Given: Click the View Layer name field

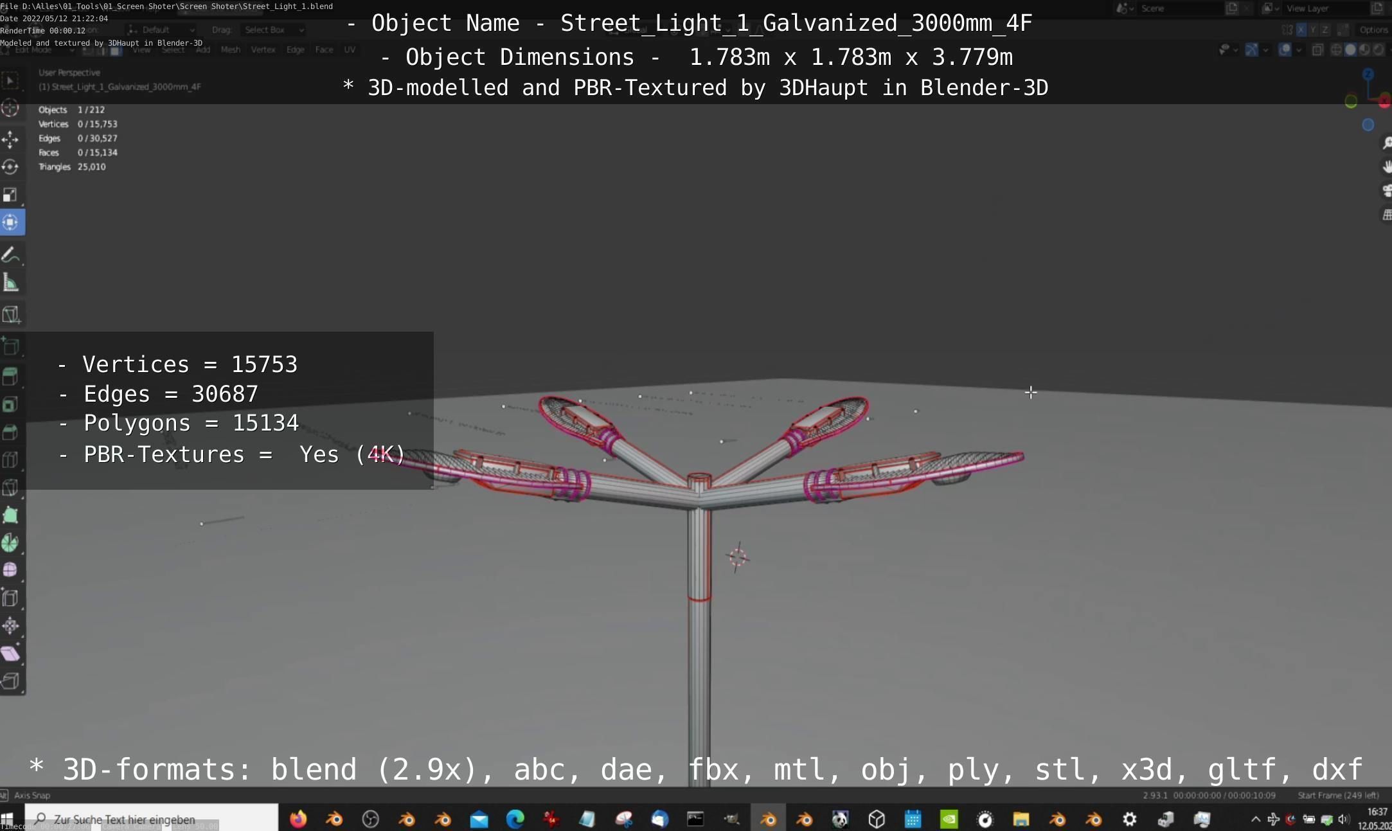Looking at the screenshot, I should tap(1325, 8).
